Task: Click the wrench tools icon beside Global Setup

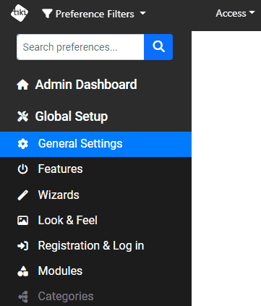Action: [22, 116]
